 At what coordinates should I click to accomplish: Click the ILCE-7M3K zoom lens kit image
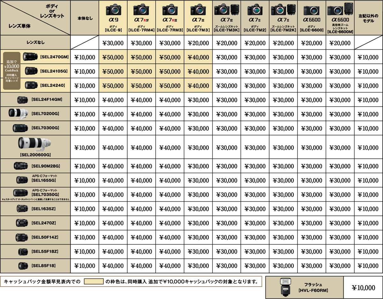[x=226, y=10]
